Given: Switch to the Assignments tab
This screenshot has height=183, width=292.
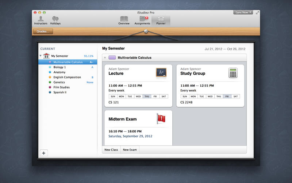Looking at the screenshot, I should click(143, 20).
